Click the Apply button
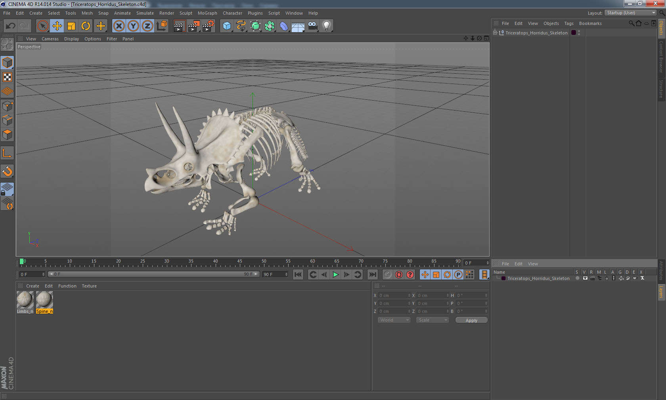This screenshot has height=400, width=666. 471,320
